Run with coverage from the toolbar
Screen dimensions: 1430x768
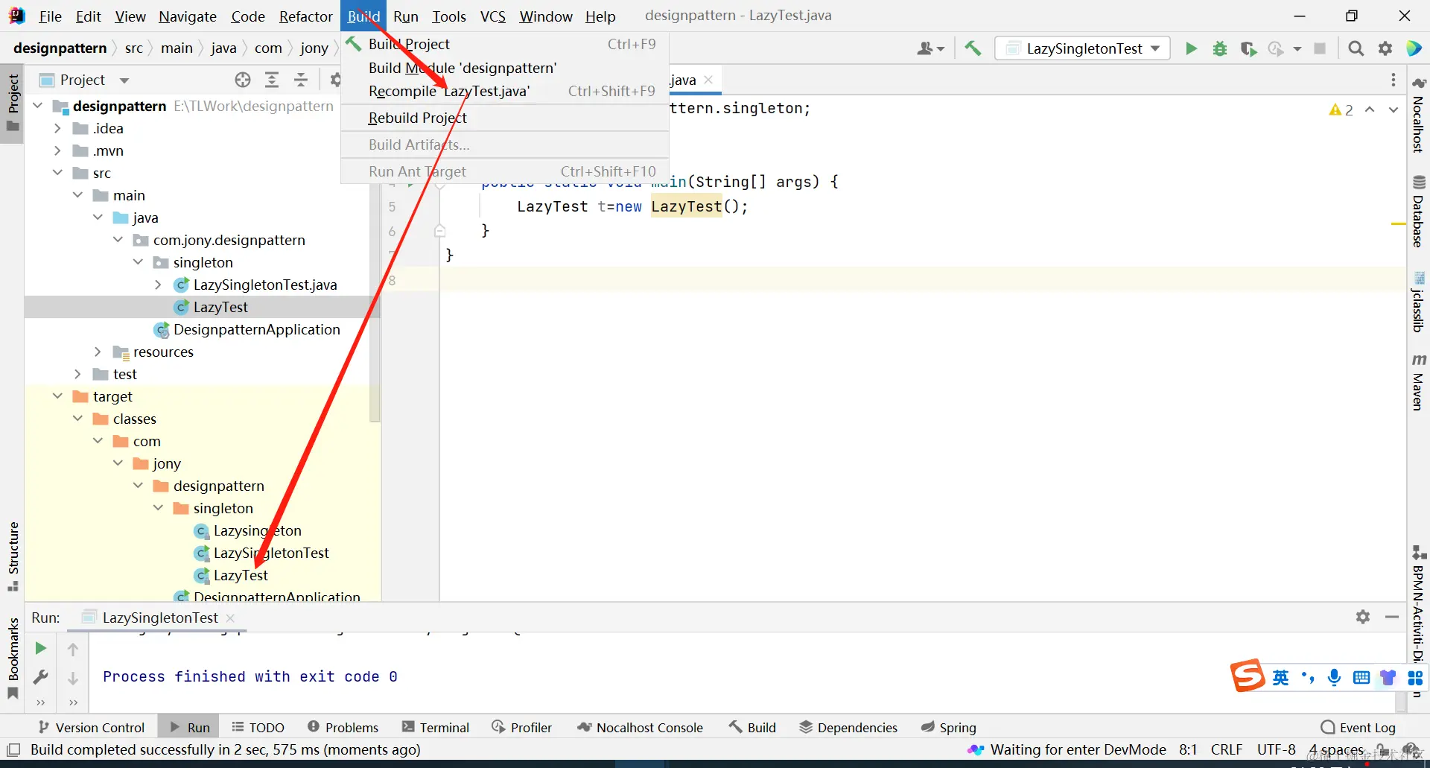coord(1248,48)
